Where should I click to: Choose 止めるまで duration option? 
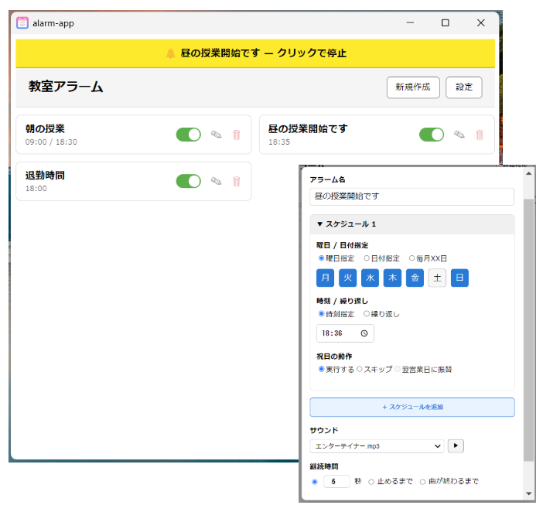pos(371,482)
